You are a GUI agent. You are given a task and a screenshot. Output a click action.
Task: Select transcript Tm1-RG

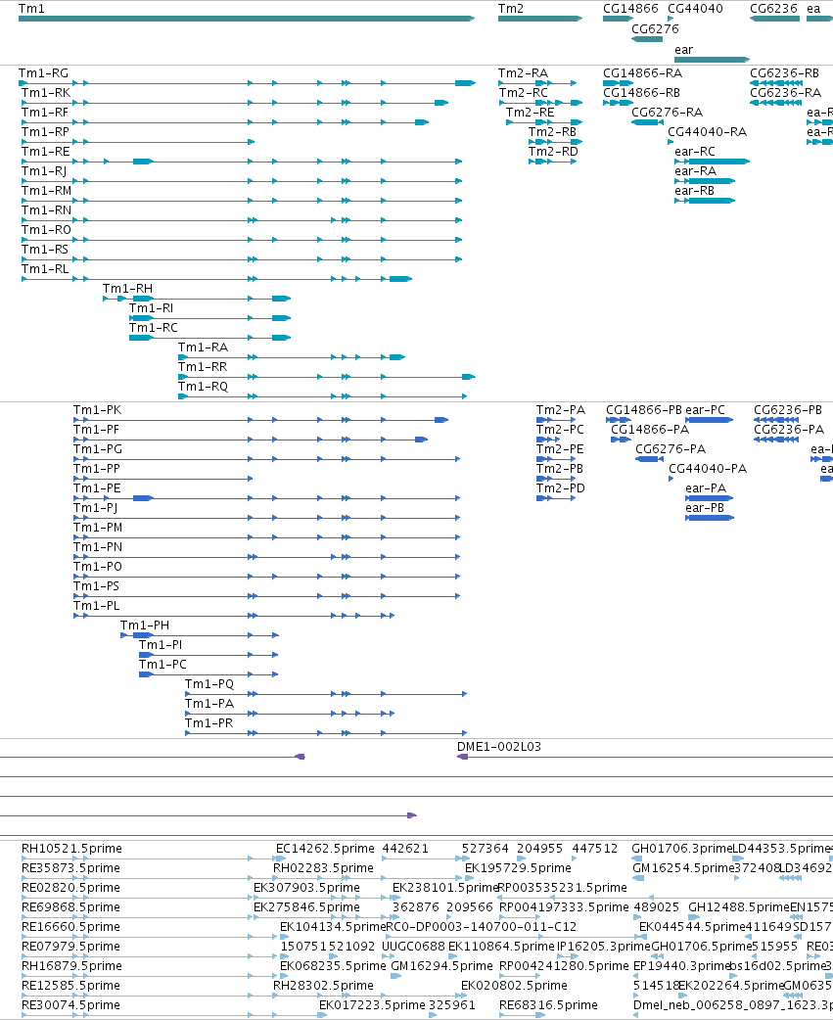point(247,83)
